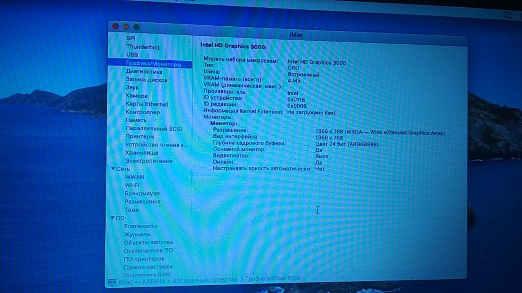Select Объекты запуска entry

click(148, 242)
